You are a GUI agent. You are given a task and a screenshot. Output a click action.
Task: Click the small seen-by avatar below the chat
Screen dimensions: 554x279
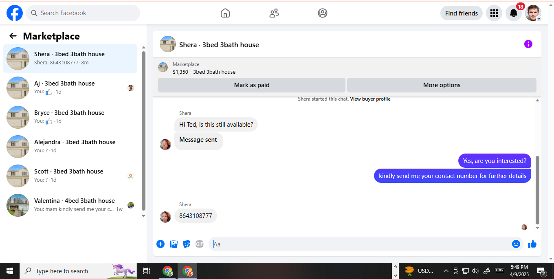(524, 227)
